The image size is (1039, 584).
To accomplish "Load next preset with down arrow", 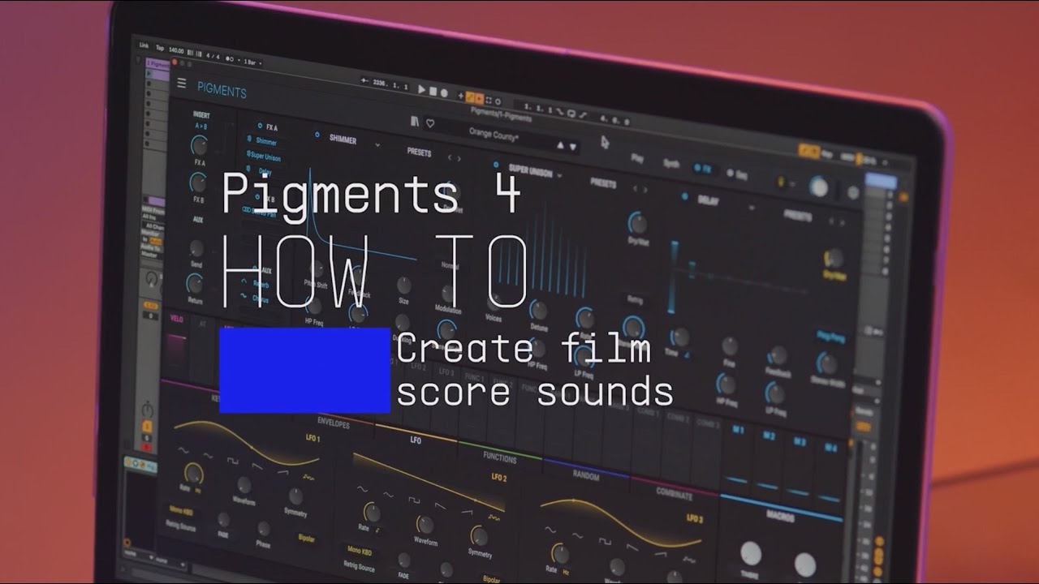I will (x=573, y=146).
